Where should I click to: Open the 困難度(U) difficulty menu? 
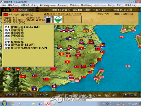[x=75, y=5]
